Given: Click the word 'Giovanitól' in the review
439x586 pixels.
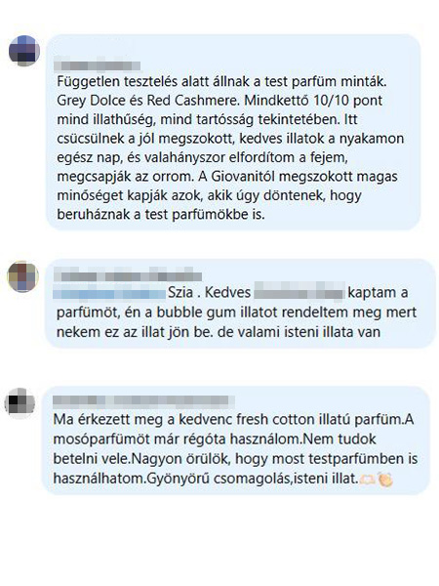Looking at the screenshot, I should tap(242, 177).
